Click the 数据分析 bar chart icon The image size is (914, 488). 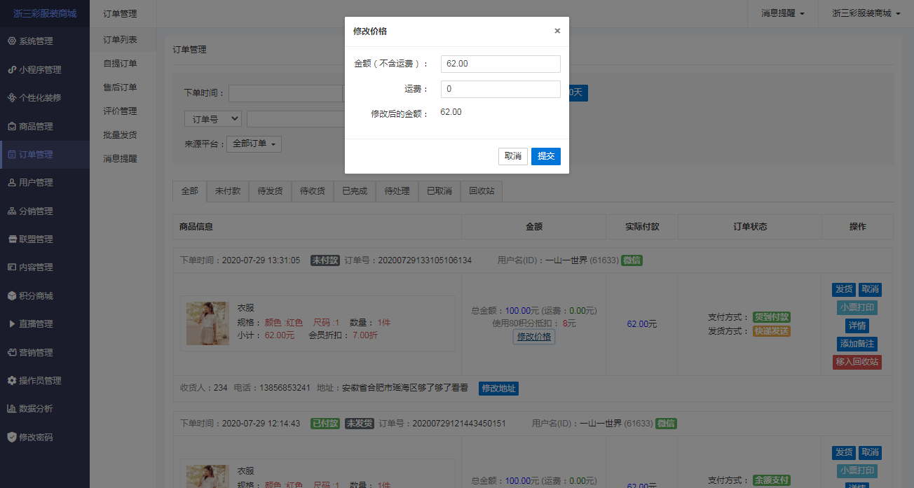pos(11,408)
